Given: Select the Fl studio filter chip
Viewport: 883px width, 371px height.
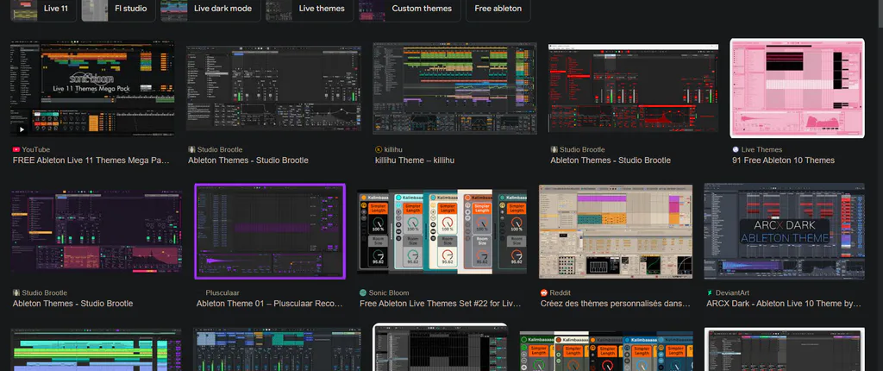Looking at the screenshot, I should 118,9.
